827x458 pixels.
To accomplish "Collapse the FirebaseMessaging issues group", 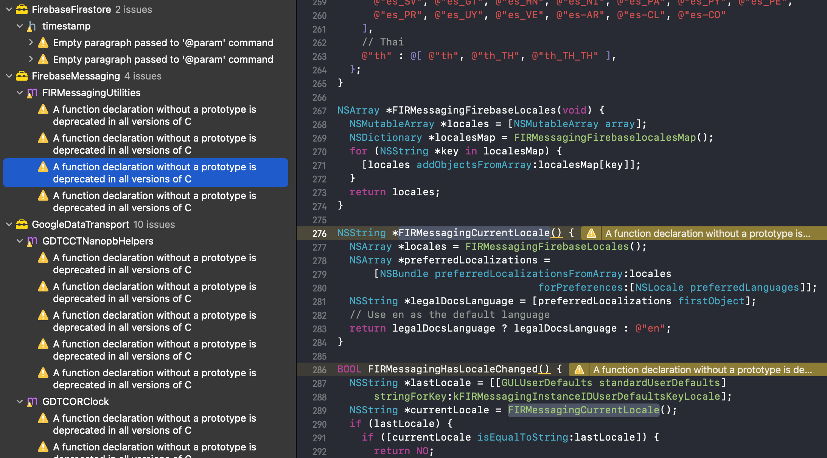I will [9, 76].
